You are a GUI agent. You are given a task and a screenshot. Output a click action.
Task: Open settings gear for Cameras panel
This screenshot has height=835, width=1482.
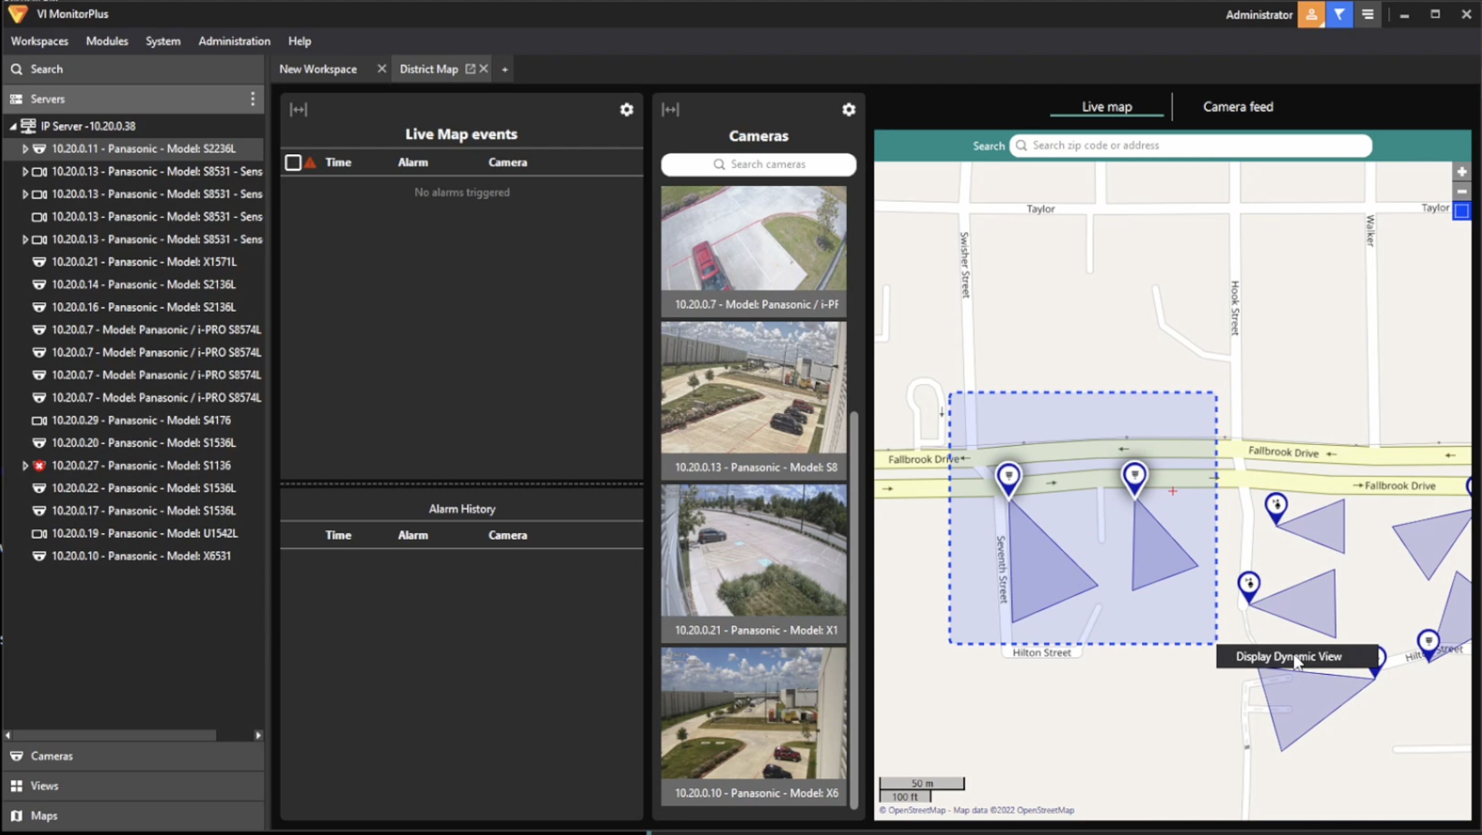tap(849, 109)
